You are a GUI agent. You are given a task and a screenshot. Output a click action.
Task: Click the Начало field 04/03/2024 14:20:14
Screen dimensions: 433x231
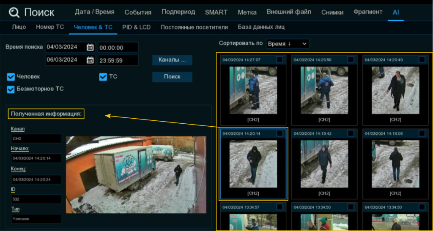[36, 158]
